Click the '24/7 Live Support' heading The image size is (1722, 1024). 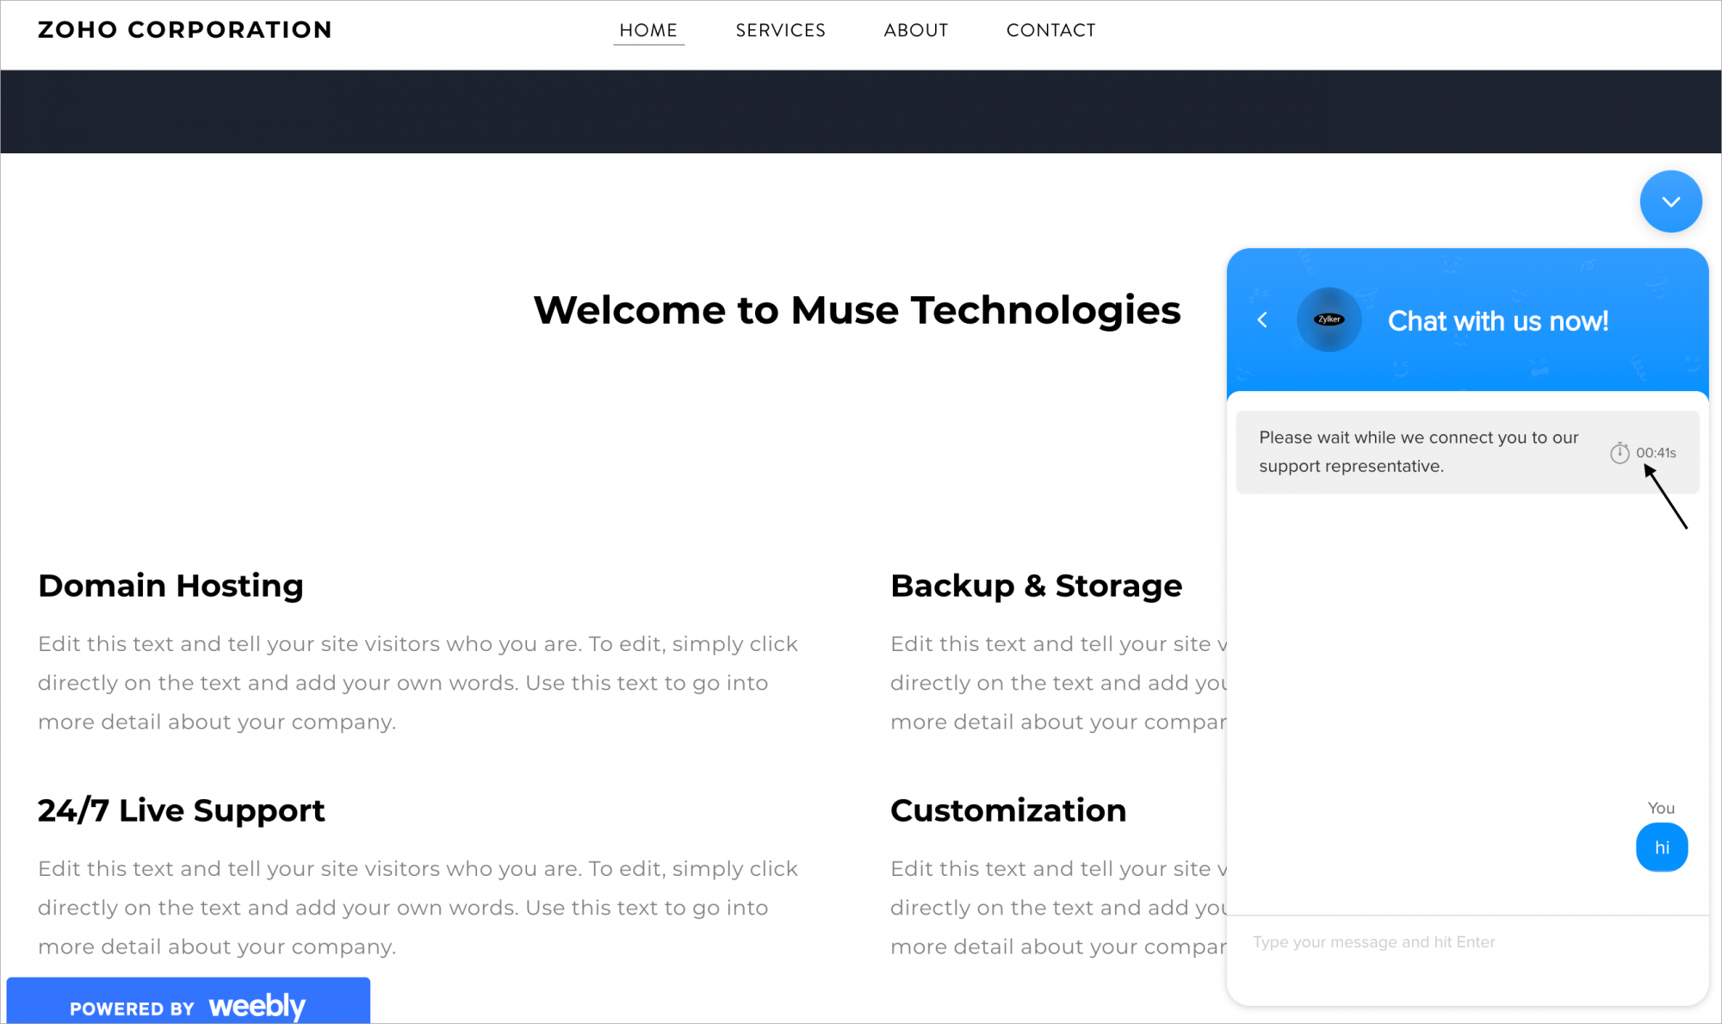[181, 810]
